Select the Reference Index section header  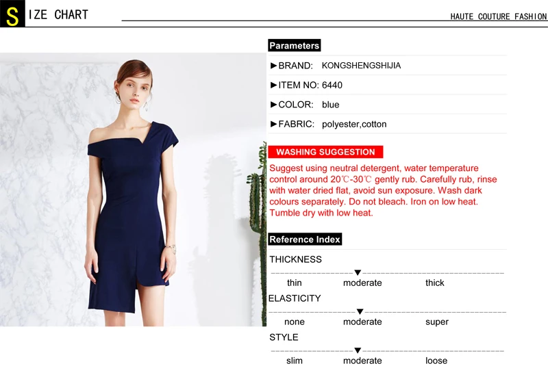click(305, 239)
